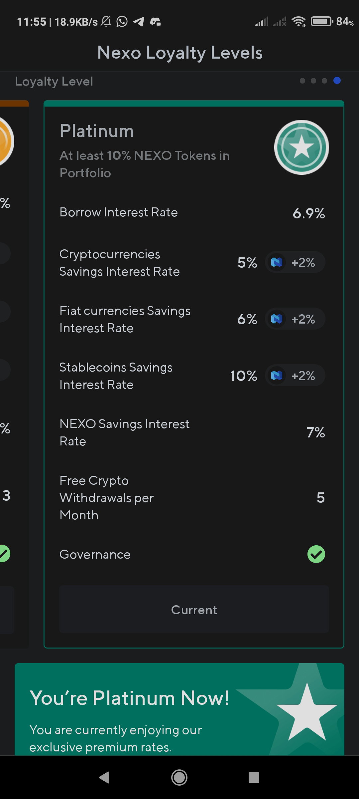Tap the partially visible checkmark on the left card

tap(5, 553)
